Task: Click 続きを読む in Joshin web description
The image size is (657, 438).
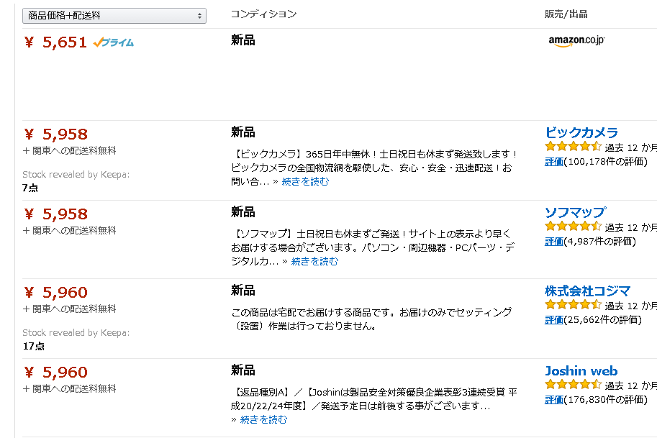Action: point(263,419)
